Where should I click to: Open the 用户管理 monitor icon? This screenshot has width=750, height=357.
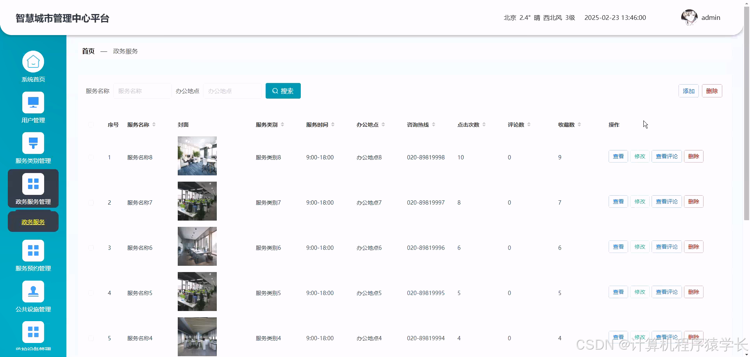tap(33, 103)
